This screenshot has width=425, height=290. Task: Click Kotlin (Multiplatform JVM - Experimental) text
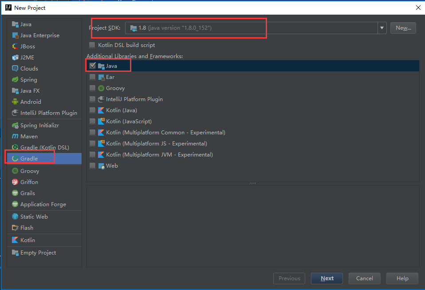(159, 155)
